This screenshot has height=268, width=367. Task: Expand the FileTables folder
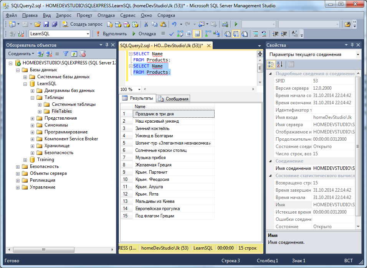(x=40, y=112)
